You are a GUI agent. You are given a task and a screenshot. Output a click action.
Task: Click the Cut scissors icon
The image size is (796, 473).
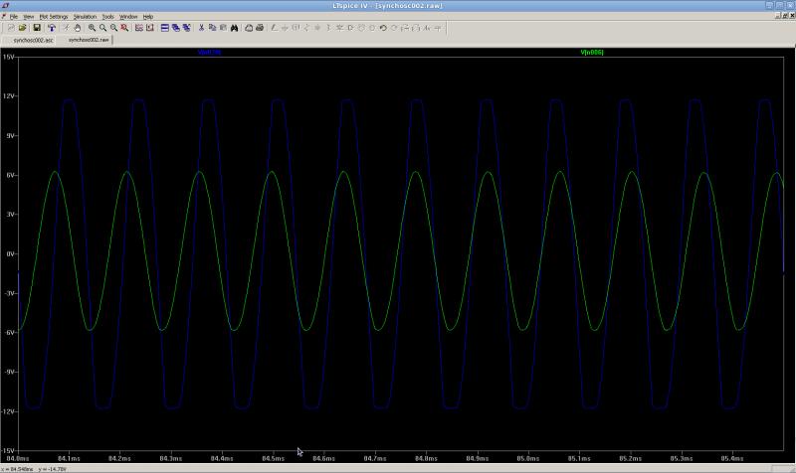pos(201,28)
